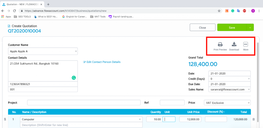Click Edit Contact Person Details link
Screen dimensions: 263x128
[102, 62]
